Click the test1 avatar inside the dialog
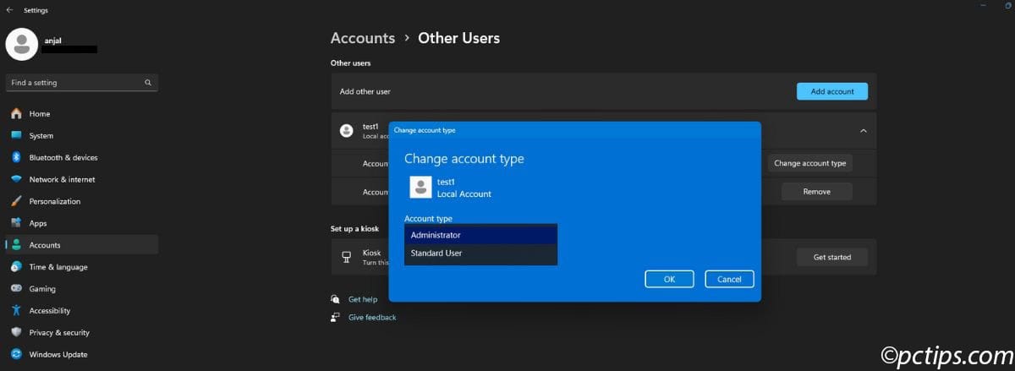Screen dimensions: 1015x371 click(420, 187)
